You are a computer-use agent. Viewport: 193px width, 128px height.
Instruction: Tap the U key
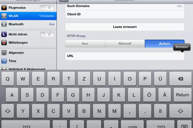(x=99, y=79)
